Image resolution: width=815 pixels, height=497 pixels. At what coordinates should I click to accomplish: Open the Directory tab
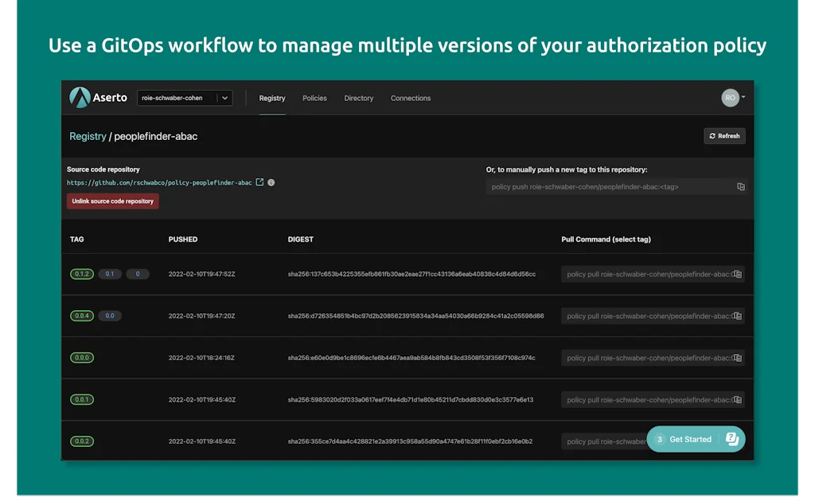pos(358,98)
